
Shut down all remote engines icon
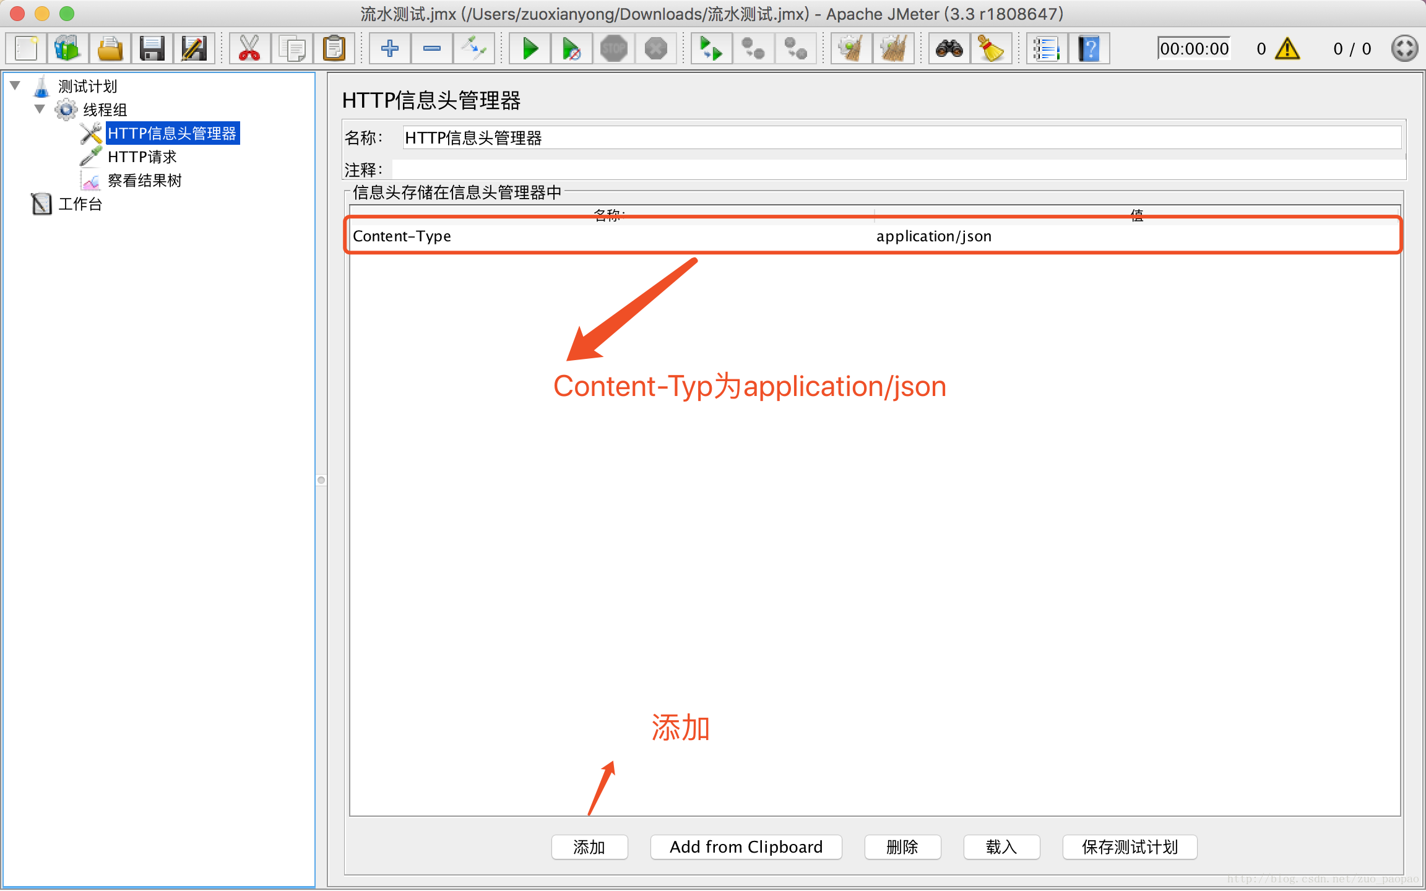795,48
